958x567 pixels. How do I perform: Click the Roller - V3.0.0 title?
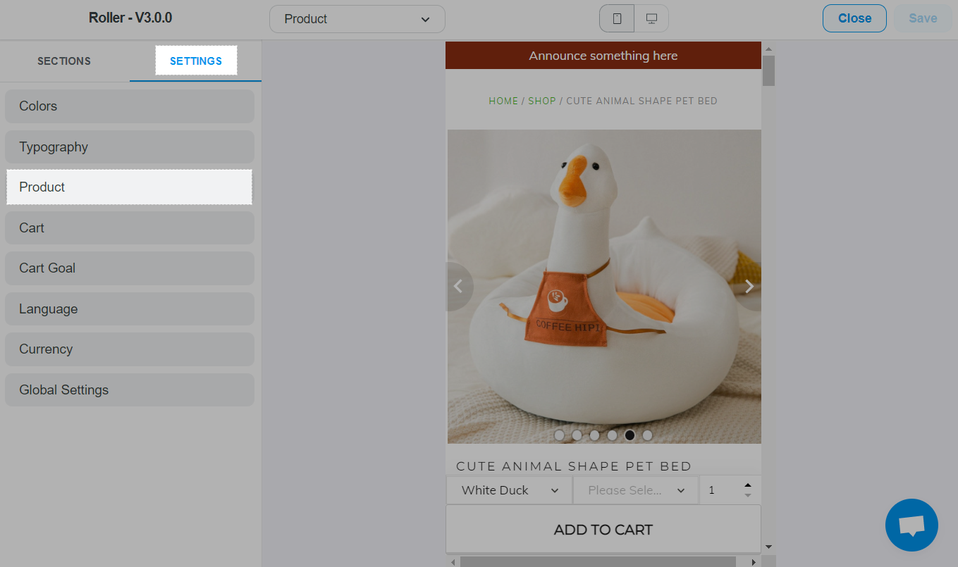[130, 18]
